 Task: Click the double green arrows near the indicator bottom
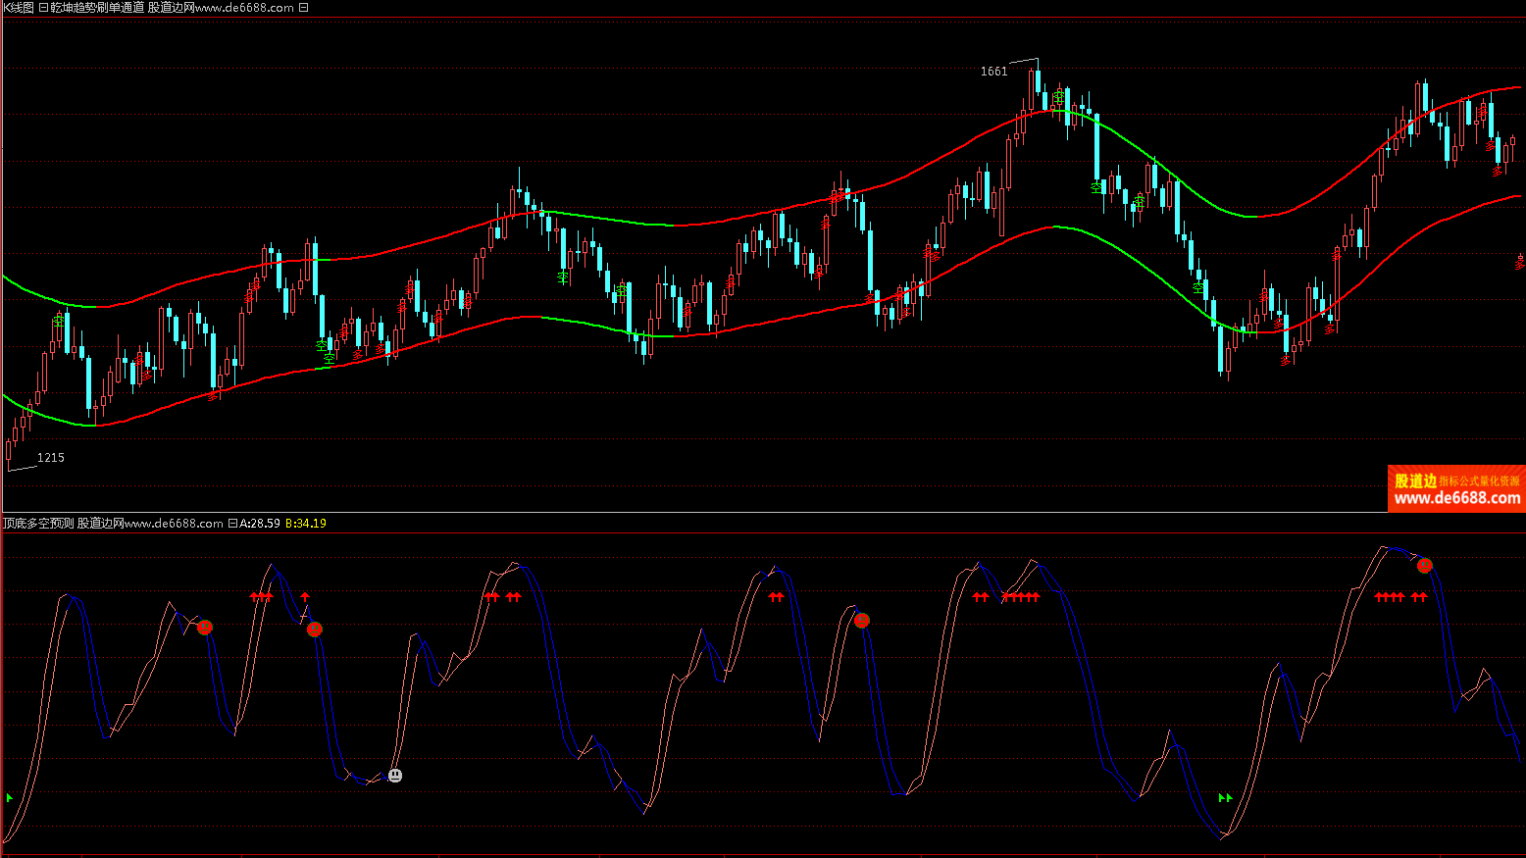1225,798
